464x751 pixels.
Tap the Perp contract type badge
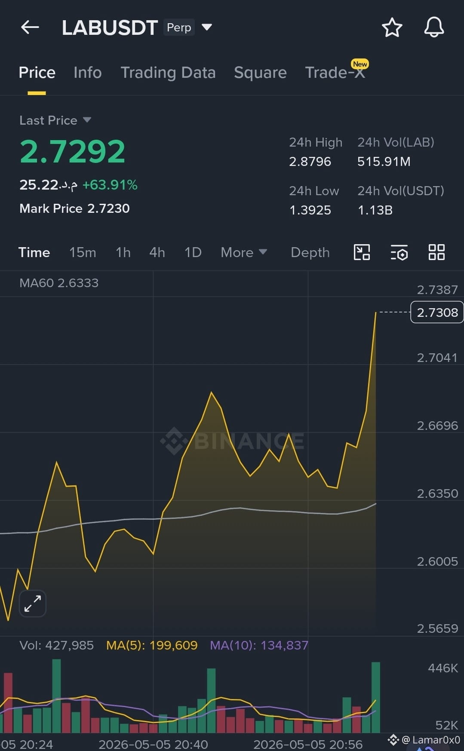pos(179,28)
